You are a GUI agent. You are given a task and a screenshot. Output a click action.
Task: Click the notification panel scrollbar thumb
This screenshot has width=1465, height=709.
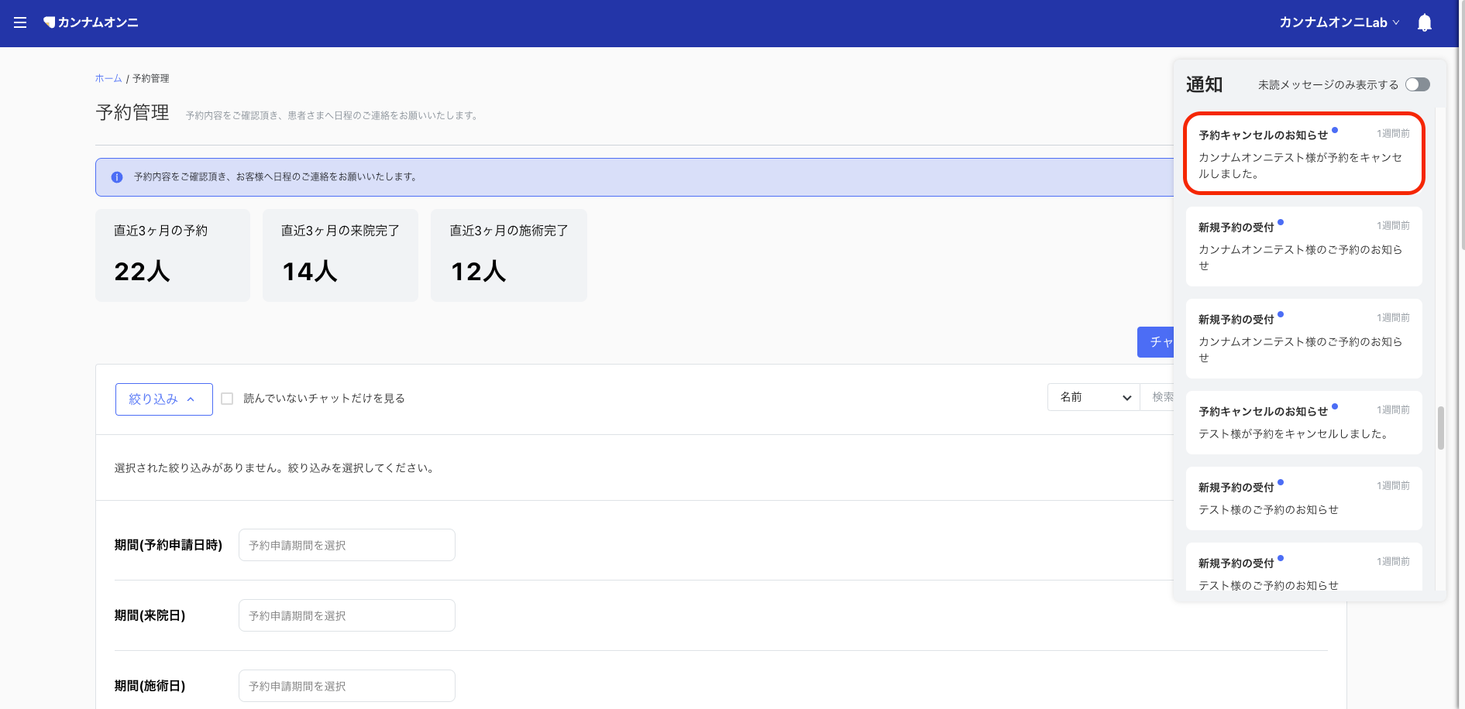click(1441, 427)
